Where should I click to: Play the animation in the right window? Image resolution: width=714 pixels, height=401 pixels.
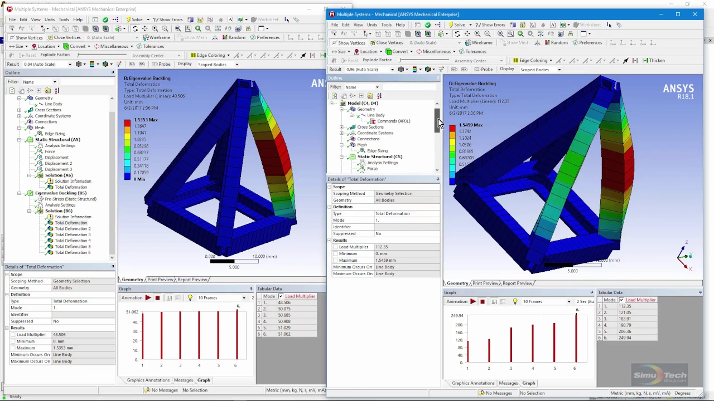(472, 301)
